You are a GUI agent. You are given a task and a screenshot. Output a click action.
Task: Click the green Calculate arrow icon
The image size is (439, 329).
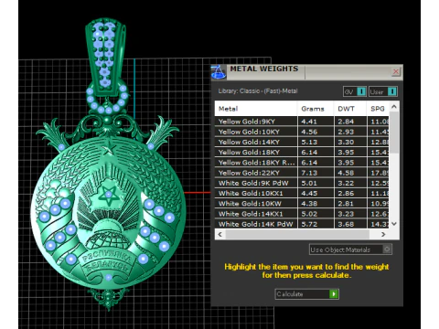(x=334, y=294)
